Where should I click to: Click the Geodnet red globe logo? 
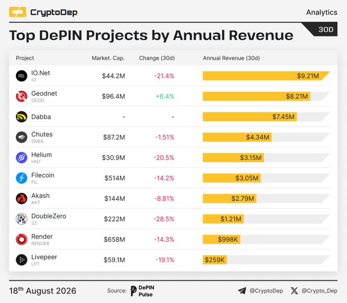coord(21,96)
